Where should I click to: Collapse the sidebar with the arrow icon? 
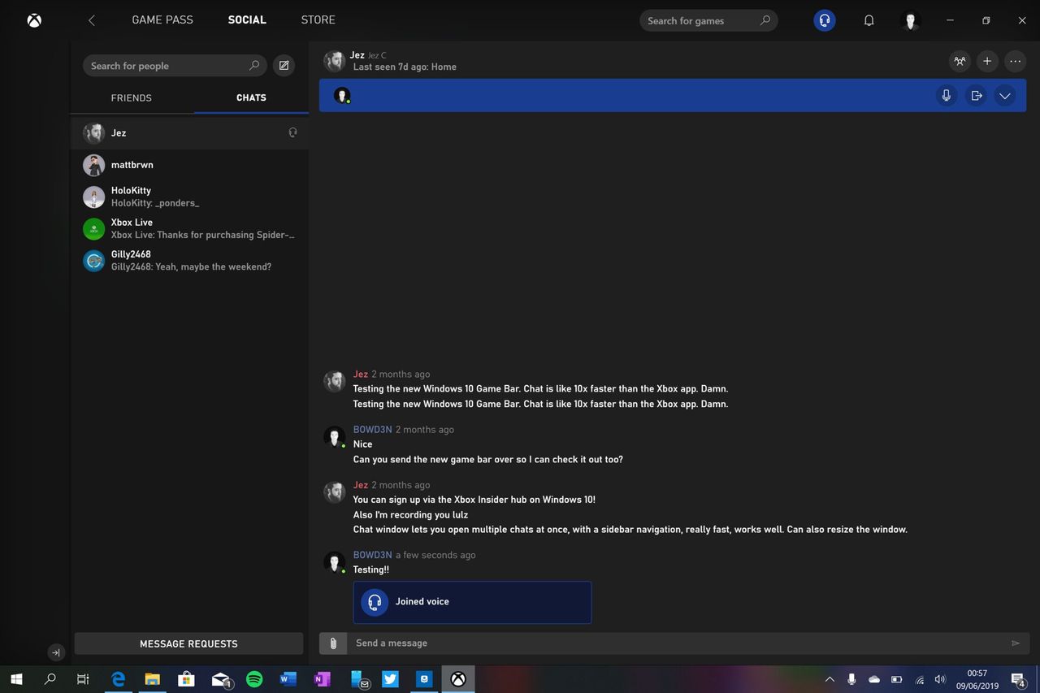click(x=55, y=652)
